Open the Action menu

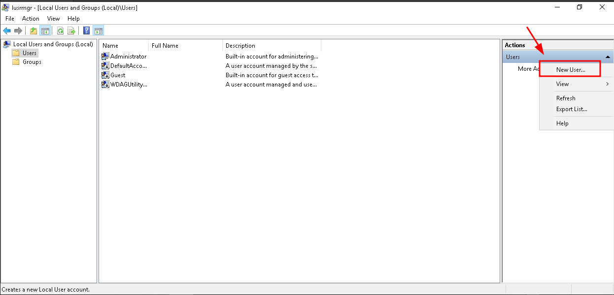31,19
